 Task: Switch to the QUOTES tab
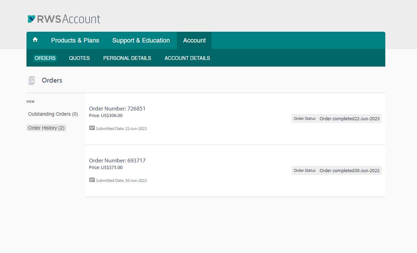coord(79,58)
